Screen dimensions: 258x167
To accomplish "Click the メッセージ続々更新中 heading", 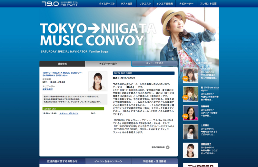I will [197, 63].
